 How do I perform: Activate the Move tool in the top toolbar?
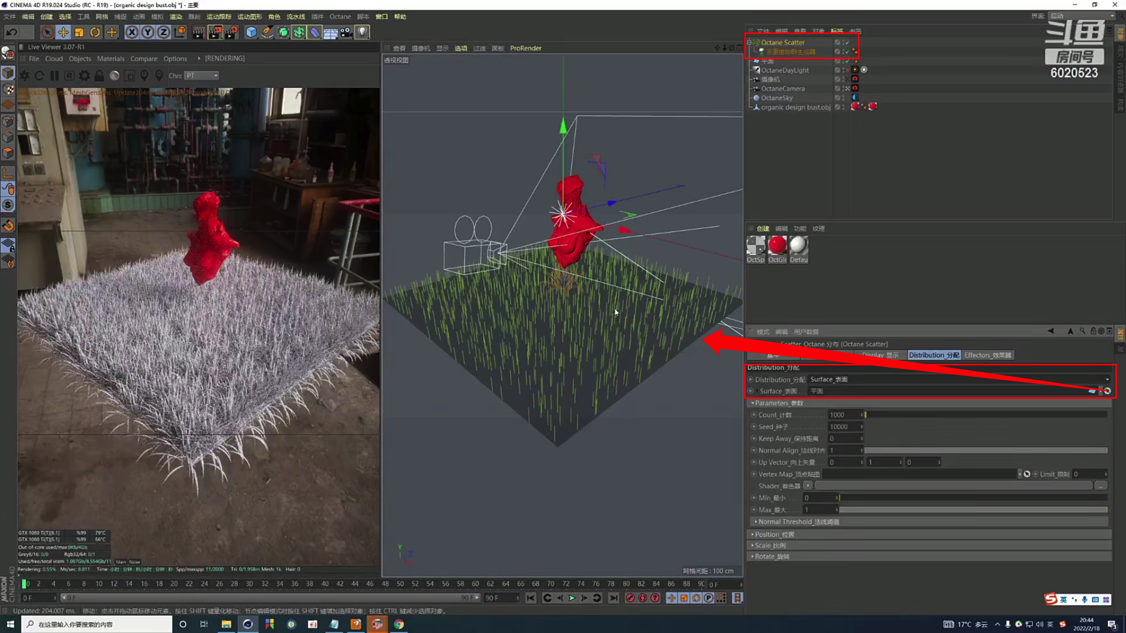coord(64,32)
